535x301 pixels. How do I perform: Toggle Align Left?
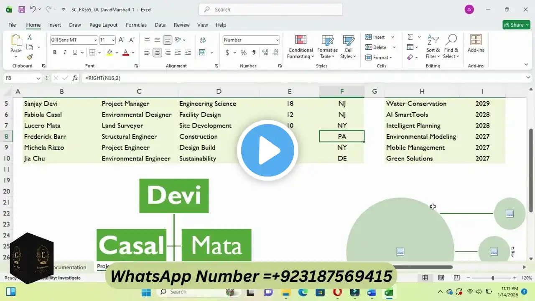[x=147, y=53]
